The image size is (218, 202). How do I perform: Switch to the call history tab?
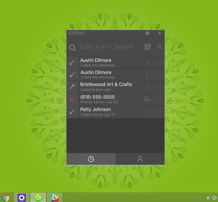point(91,159)
